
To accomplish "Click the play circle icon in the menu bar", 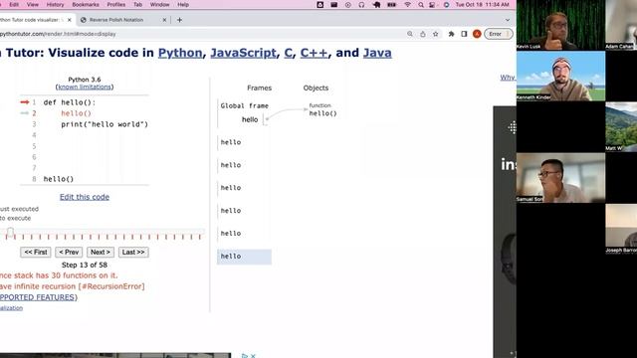I will pyautogui.click(x=347, y=4).
